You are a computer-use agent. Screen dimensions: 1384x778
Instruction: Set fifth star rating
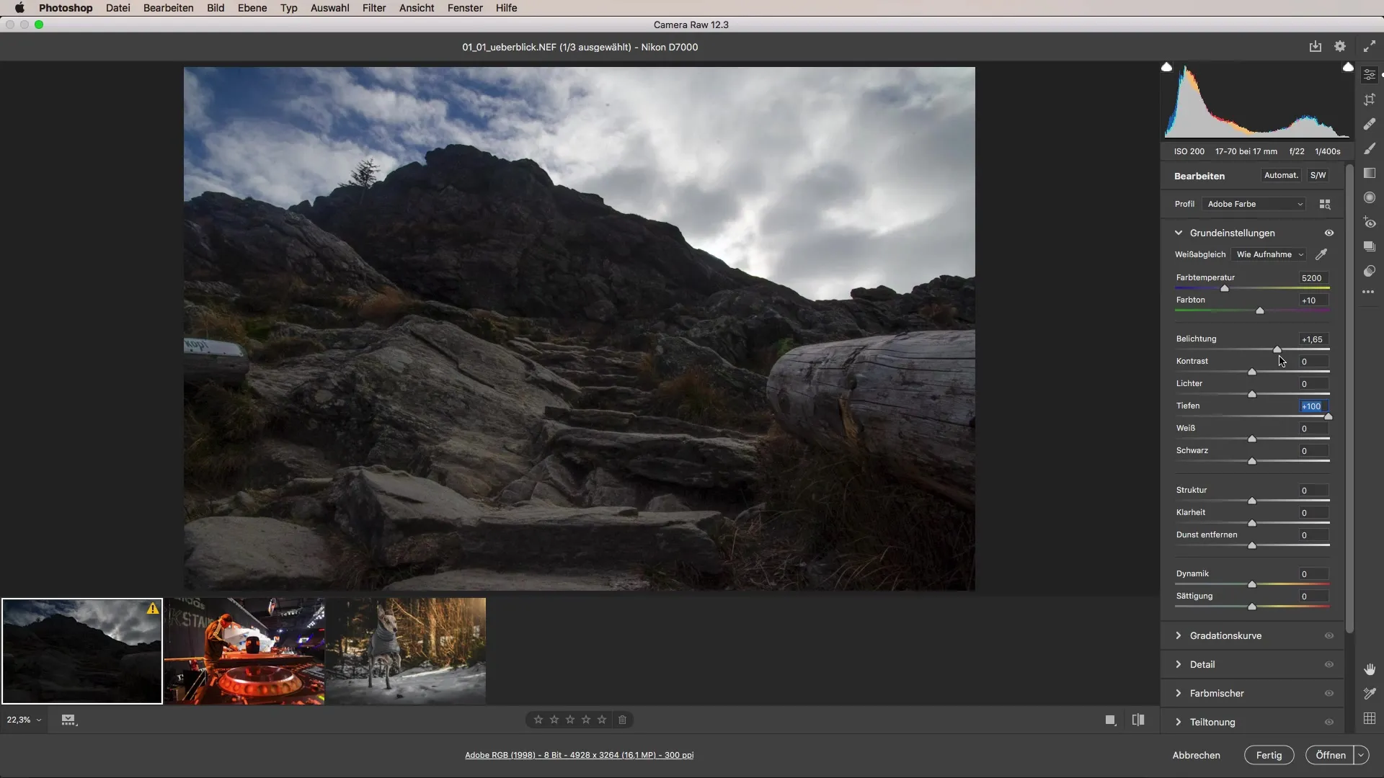602,720
